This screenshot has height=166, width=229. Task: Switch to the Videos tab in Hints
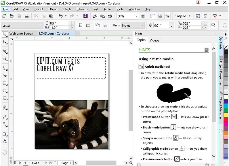click(x=154, y=40)
